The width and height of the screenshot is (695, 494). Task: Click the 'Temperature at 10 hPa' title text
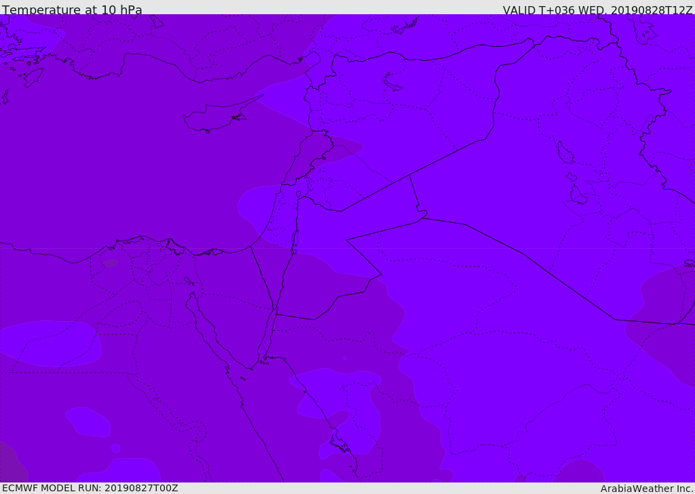(x=72, y=9)
